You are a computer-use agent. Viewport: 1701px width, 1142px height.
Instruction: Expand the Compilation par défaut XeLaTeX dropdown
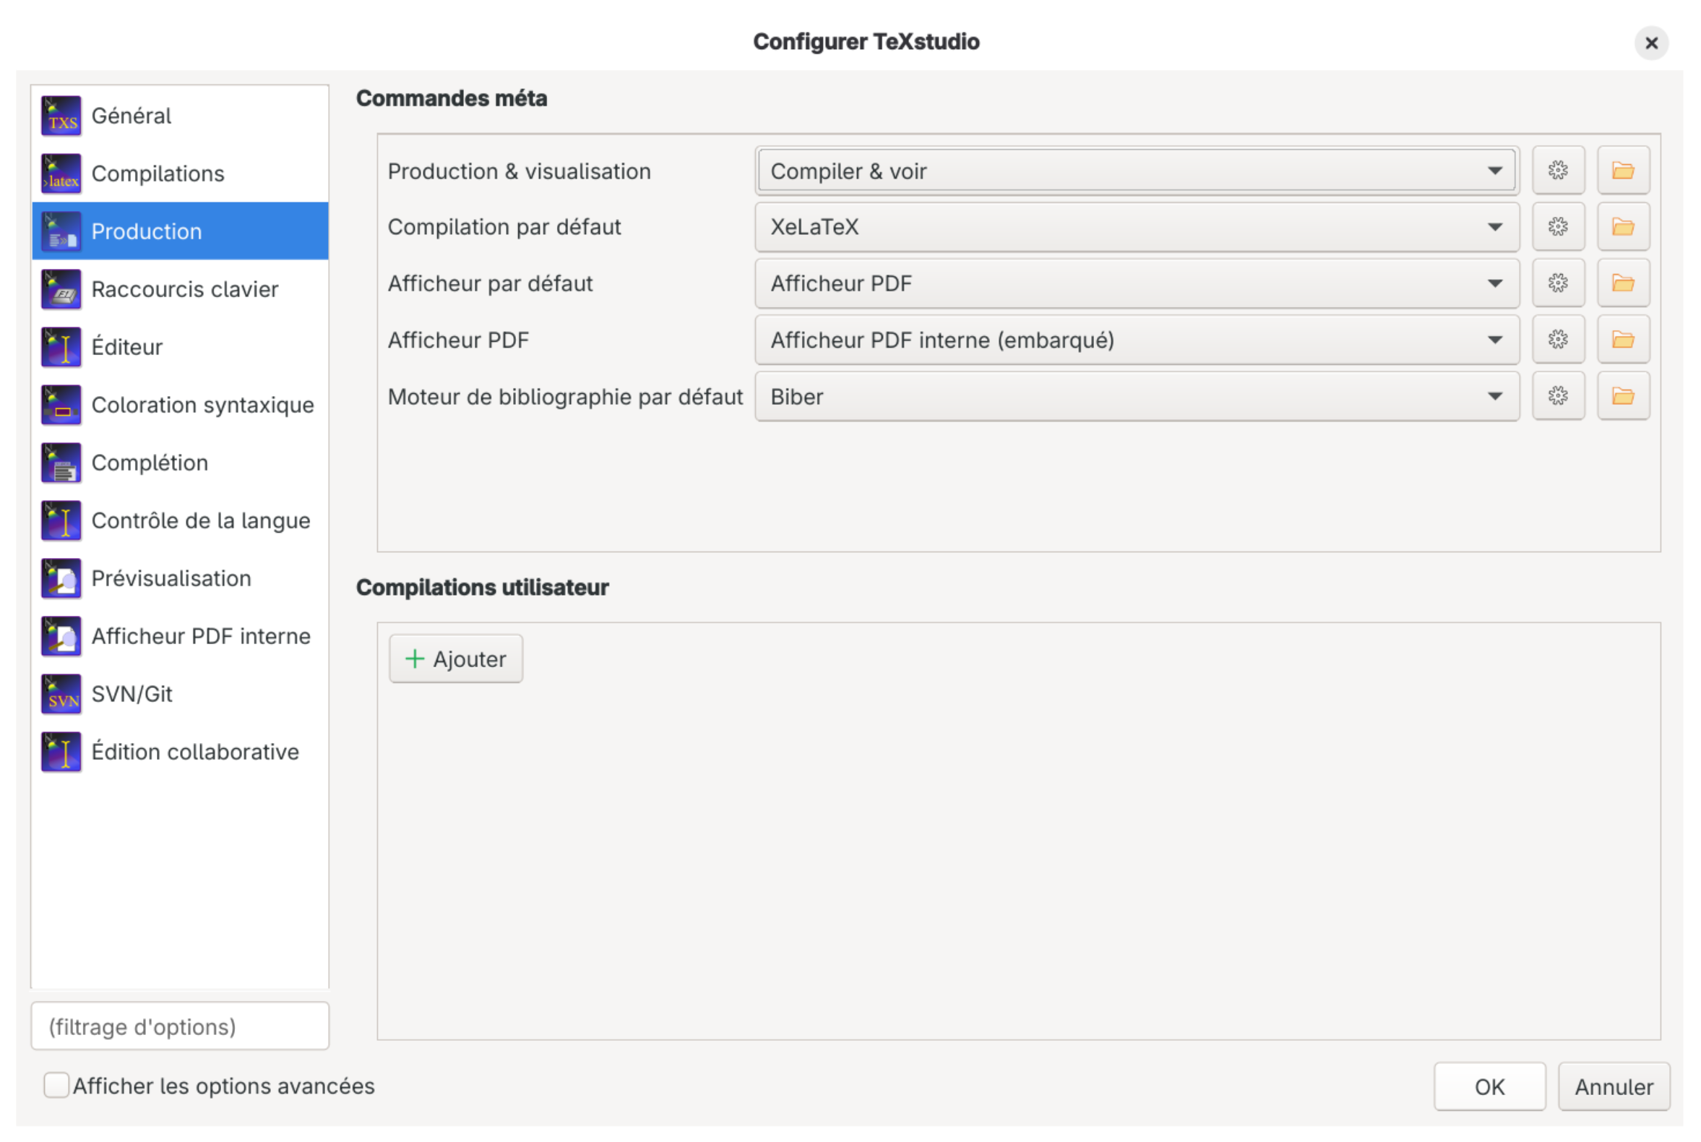click(x=1137, y=227)
